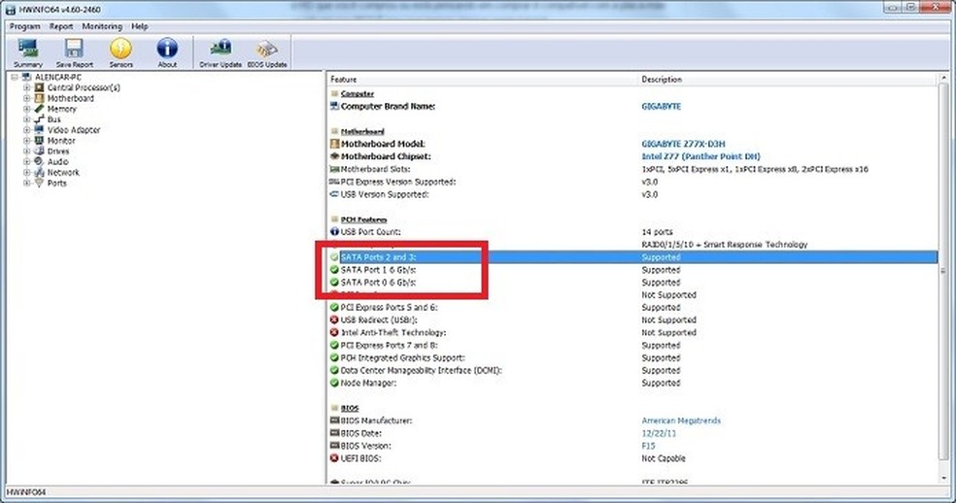
Task: Select PCI Express Ports 5 and 6 row
Action: tap(632, 308)
